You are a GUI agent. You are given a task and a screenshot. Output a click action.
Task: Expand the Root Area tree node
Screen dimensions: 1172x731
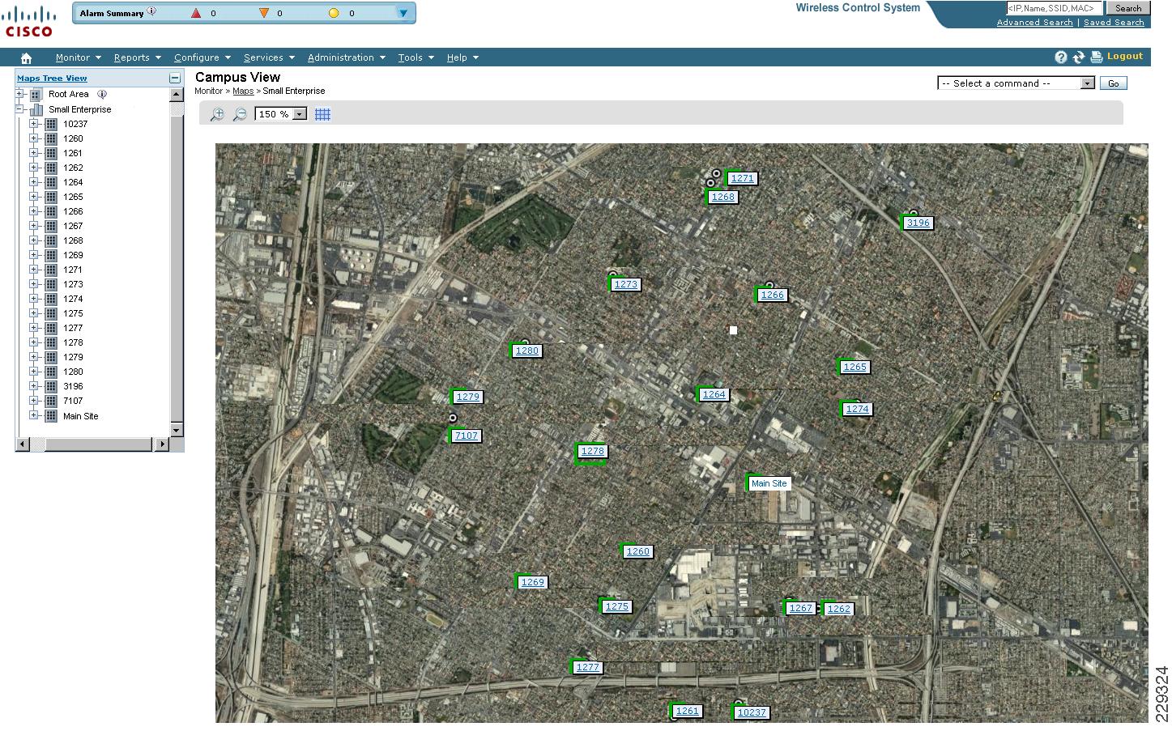19,94
